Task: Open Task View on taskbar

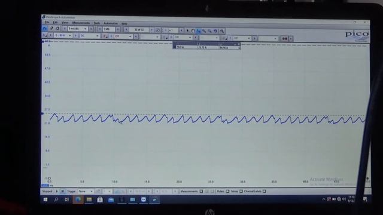Action: point(66,199)
